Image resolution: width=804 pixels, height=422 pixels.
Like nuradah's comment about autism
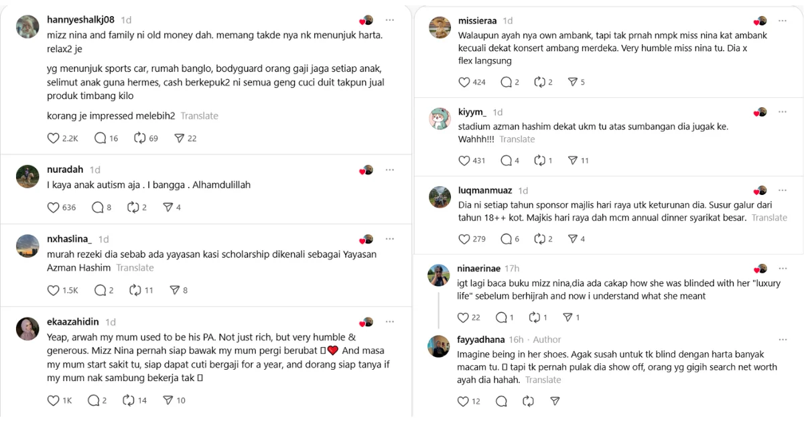(54, 208)
